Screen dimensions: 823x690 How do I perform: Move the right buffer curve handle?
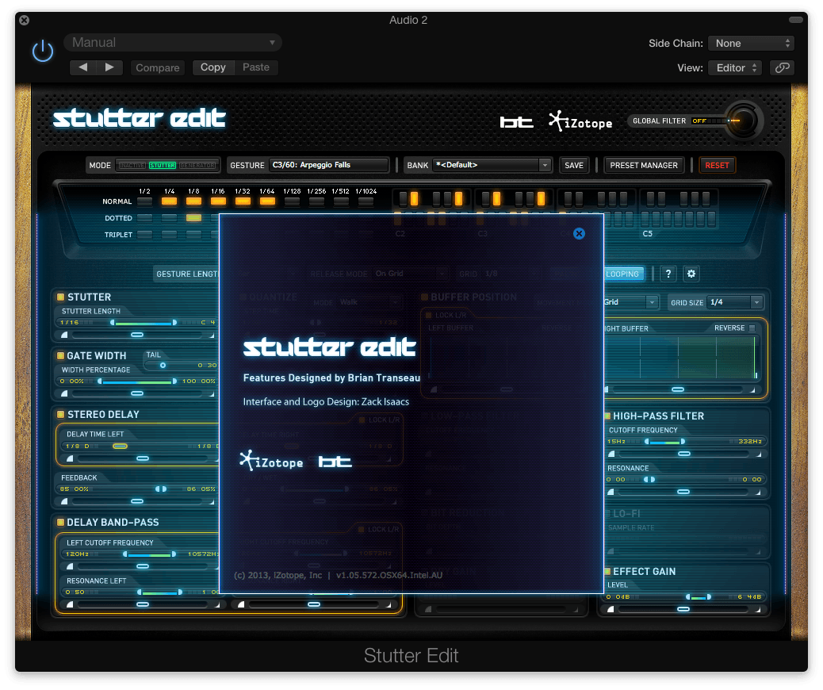(678, 389)
